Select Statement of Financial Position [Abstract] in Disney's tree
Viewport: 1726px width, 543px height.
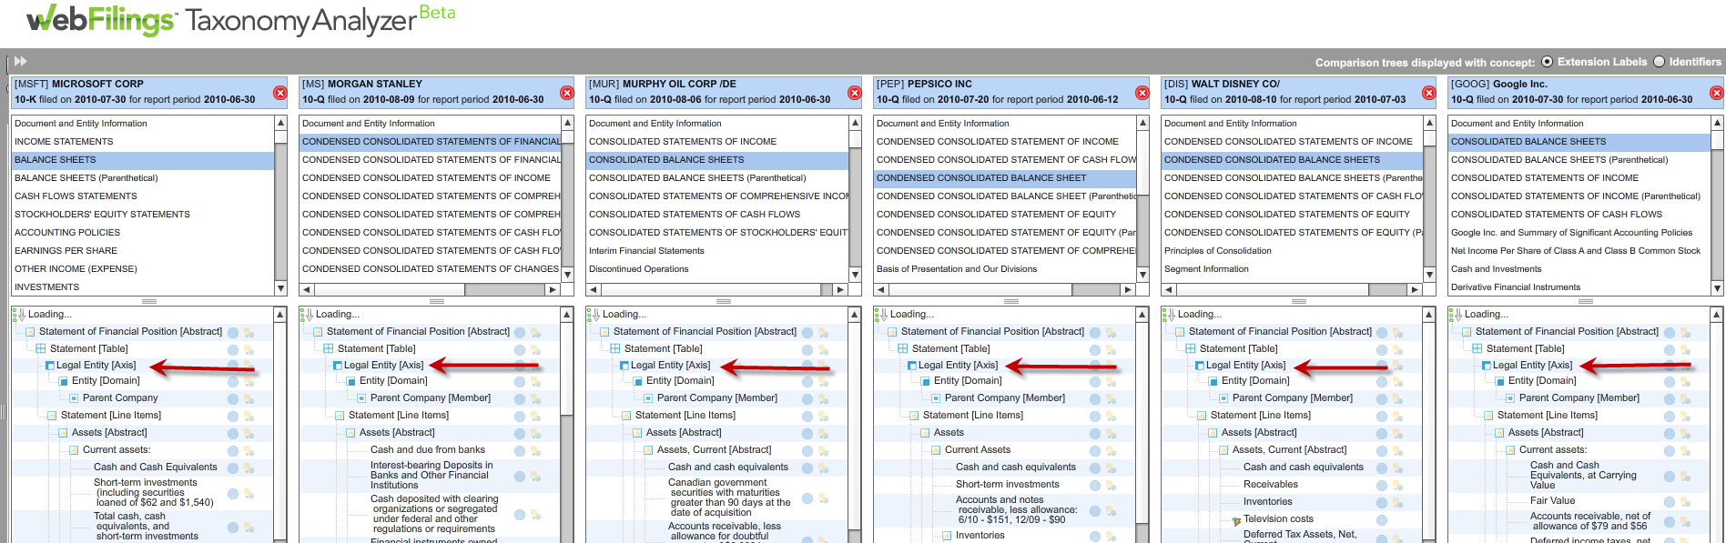(1280, 332)
